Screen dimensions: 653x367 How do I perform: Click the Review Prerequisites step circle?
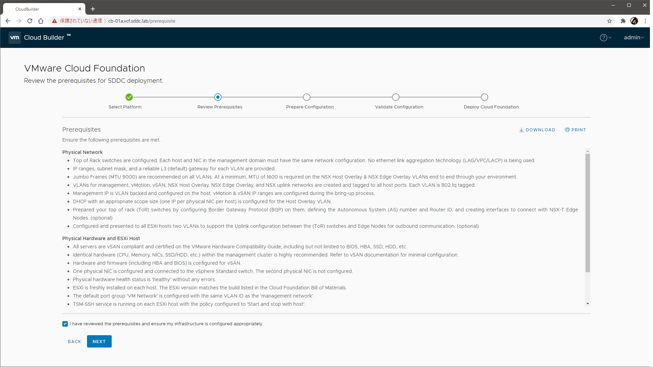click(218, 97)
